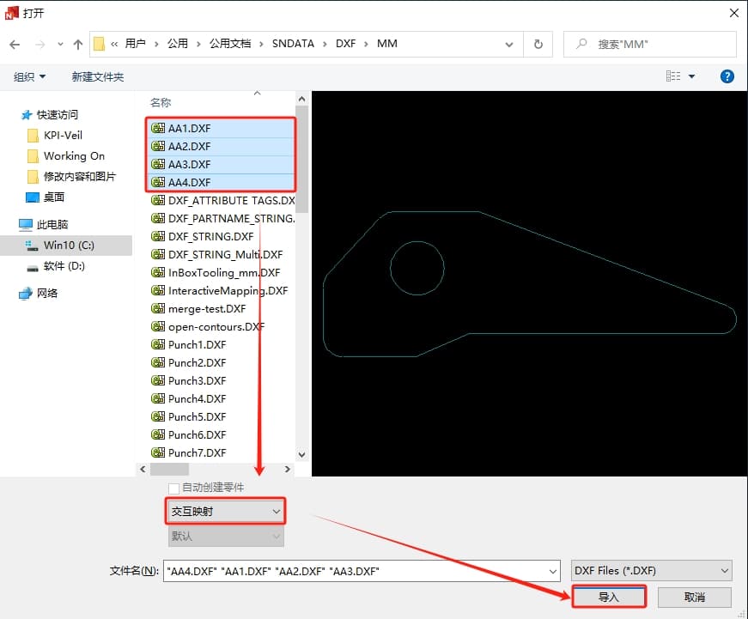Select merge-test.DXF in the file list

click(206, 308)
